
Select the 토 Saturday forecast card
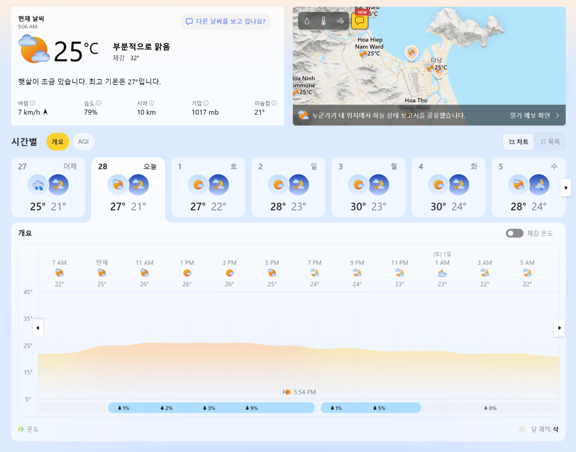pos(208,187)
